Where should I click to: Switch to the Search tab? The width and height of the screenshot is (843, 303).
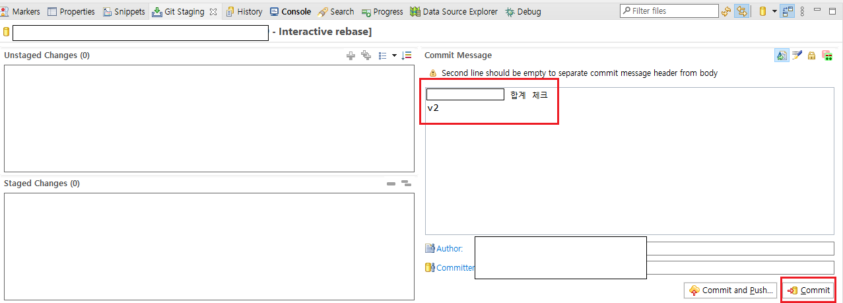point(335,11)
